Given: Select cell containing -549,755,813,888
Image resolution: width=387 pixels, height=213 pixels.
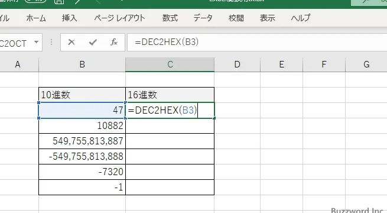Looking at the screenshot, I should [x=82, y=156].
